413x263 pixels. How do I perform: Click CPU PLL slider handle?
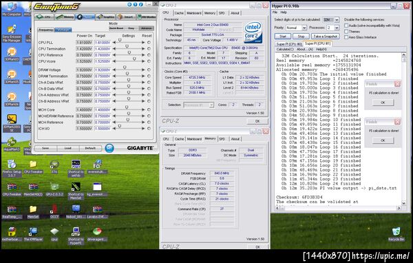coord(120,40)
